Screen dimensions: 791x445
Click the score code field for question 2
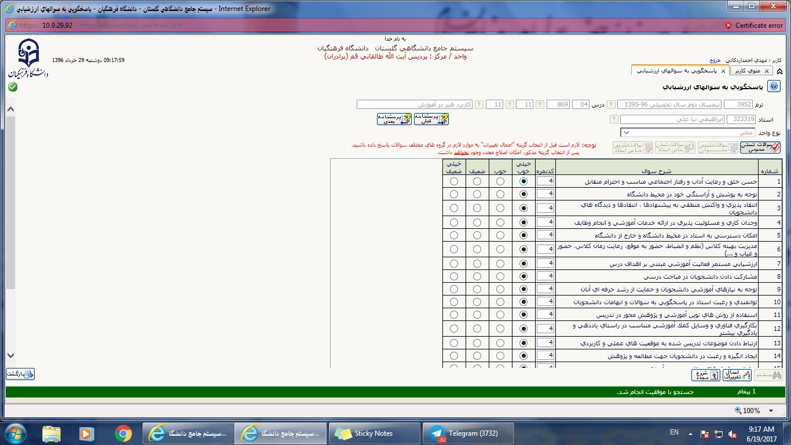545,195
